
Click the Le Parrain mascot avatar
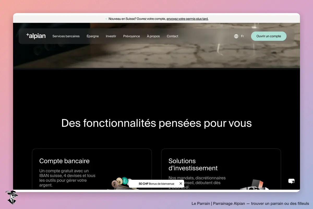coord(11,197)
